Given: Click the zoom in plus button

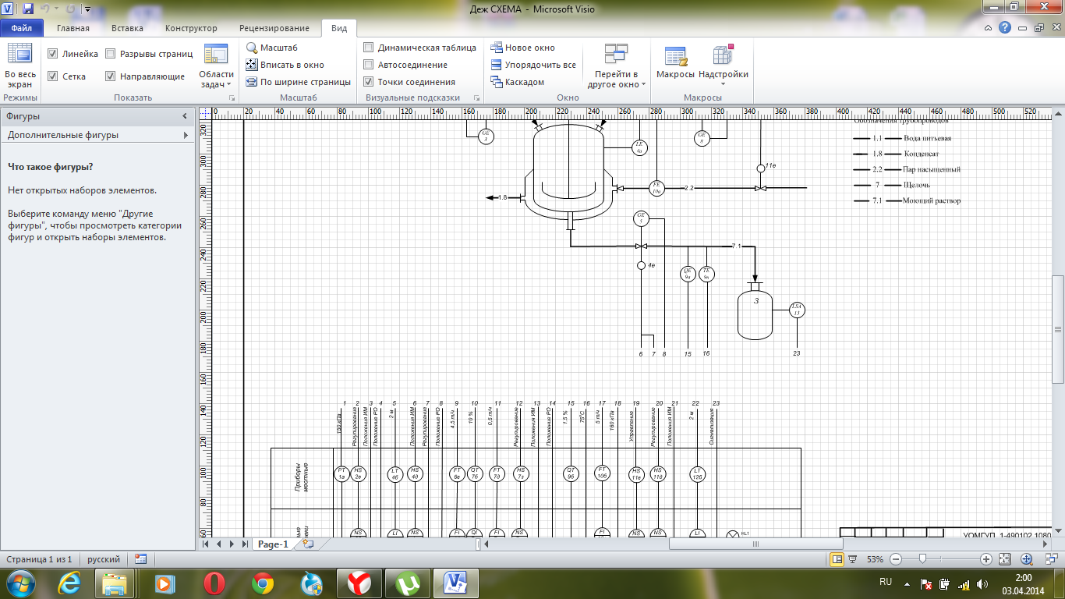Looking at the screenshot, I should tap(986, 559).
